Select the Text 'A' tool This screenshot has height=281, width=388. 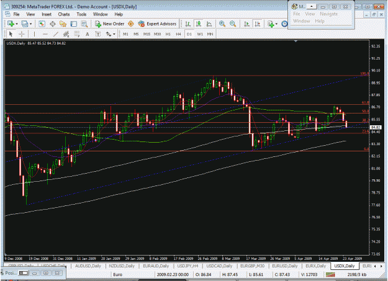click(88, 34)
